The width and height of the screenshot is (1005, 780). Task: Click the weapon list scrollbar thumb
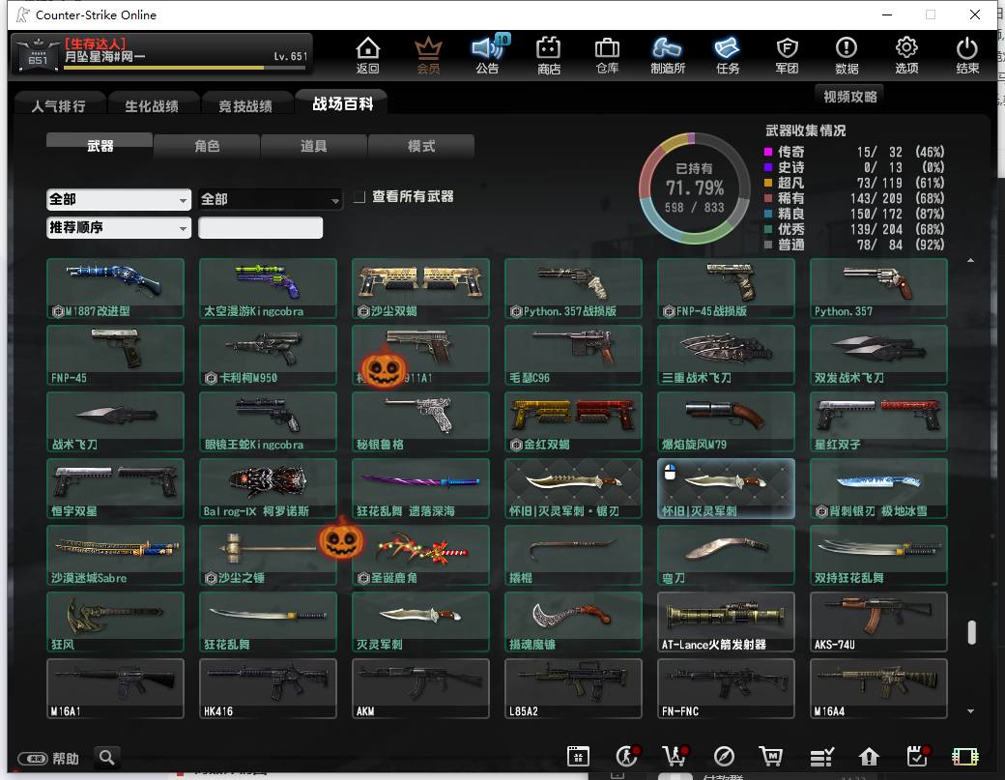coord(972,632)
